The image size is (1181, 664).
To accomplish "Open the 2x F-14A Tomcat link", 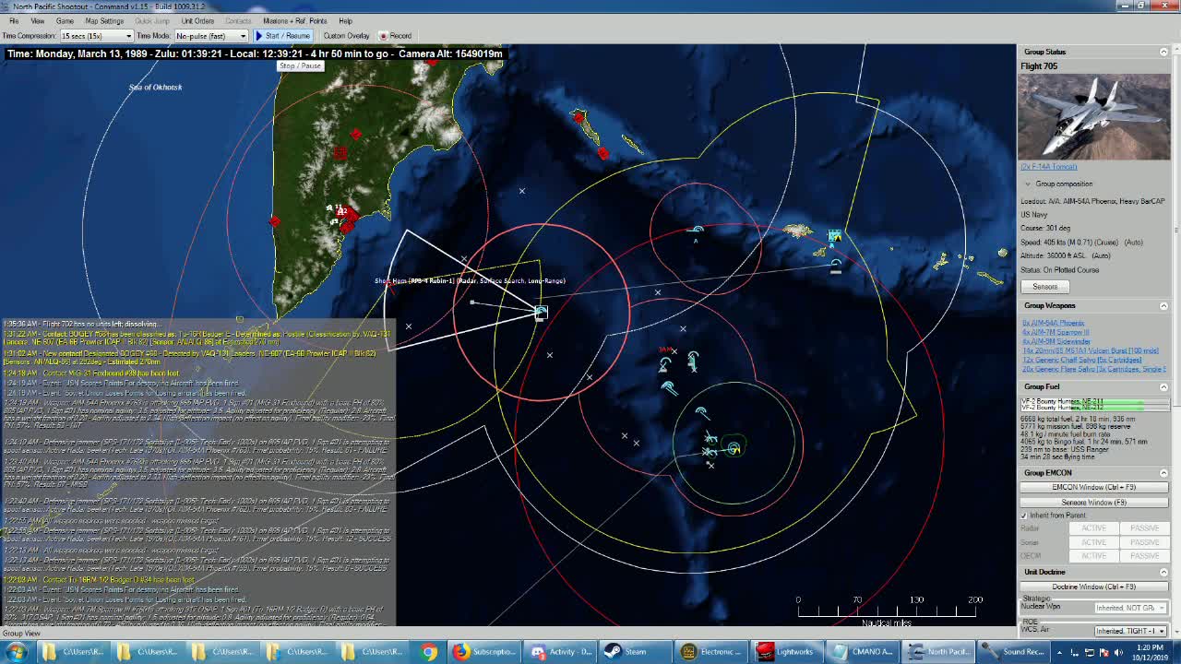I will coord(1048,167).
